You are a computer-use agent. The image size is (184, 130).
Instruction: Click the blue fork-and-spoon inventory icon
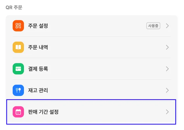point(18,90)
